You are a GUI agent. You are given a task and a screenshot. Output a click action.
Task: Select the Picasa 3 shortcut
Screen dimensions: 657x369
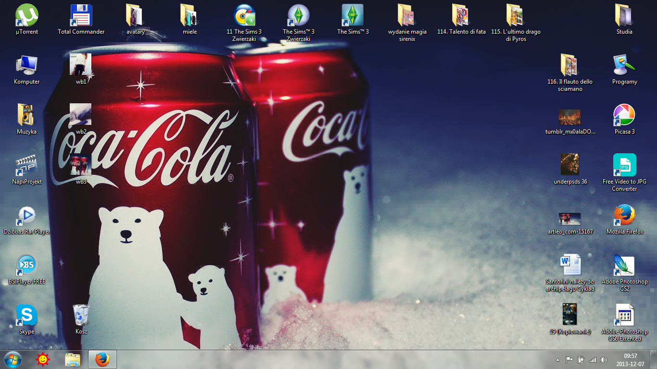(624, 119)
